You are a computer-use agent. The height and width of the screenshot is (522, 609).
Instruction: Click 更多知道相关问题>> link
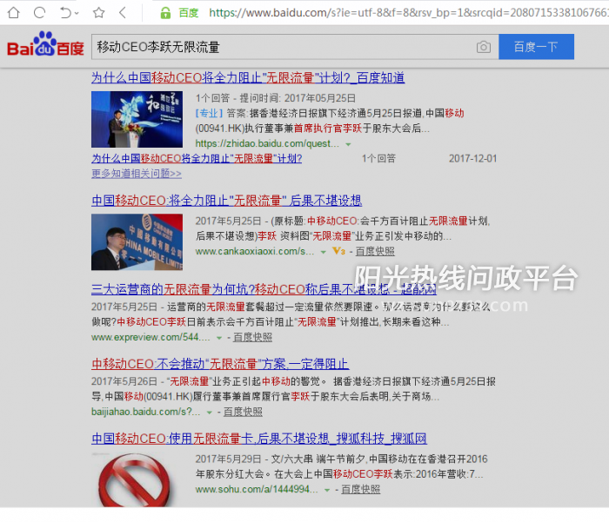point(137,174)
